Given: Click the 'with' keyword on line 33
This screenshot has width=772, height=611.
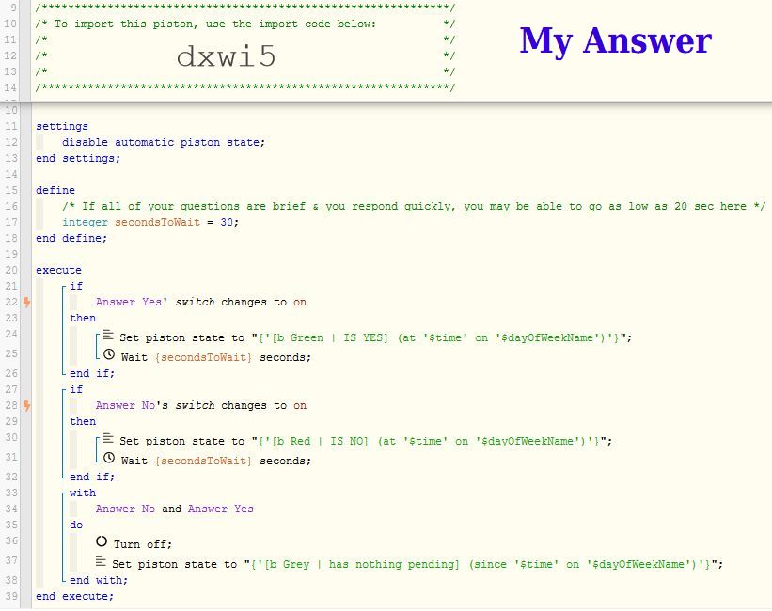Looking at the screenshot, I should coord(83,493).
